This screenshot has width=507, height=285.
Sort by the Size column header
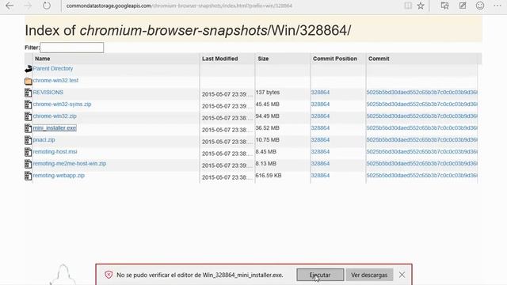[263, 59]
